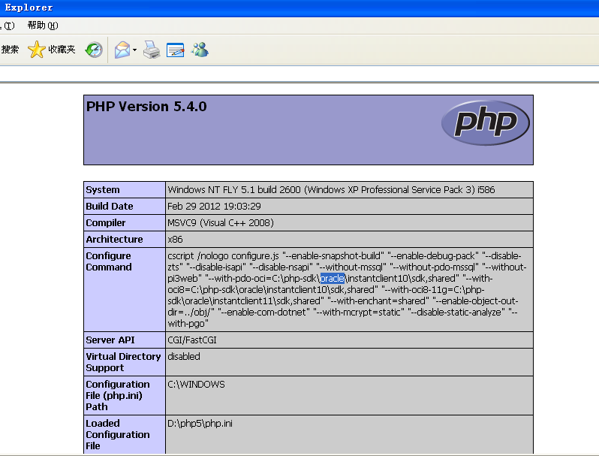Viewport: 599px width, 456px height.
Task: Click the highlighted word oracle
Action: click(x=333, y=278)
